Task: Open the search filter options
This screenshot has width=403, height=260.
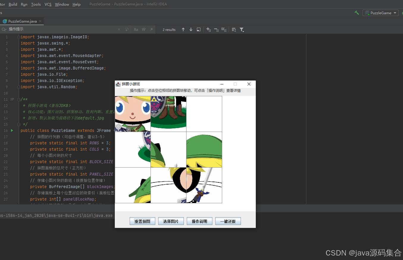Action: pos(242,29)
